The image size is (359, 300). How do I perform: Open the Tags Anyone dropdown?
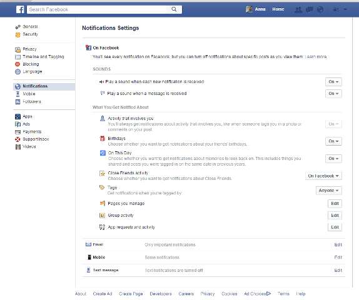tap(328, 191)
